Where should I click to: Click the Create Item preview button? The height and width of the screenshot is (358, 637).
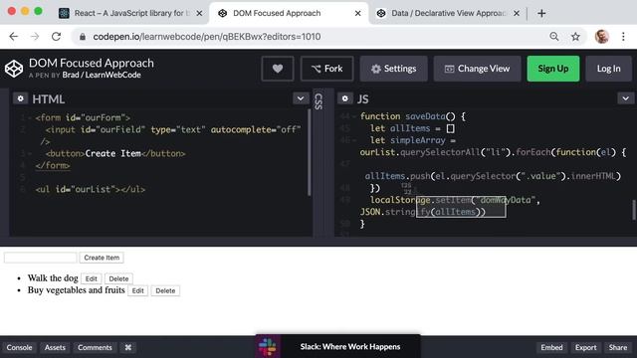pos(102,258)
